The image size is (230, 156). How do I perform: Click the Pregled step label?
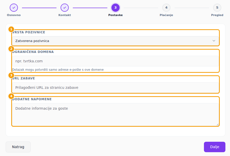coord(217,15)
